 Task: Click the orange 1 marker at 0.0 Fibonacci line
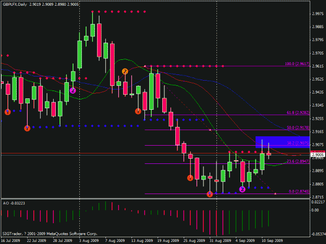pos(210,194)
